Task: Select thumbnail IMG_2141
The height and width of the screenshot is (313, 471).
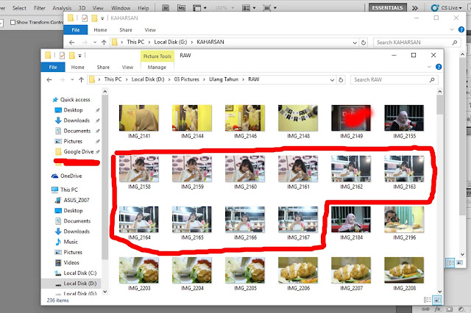Action: [139, 118]
